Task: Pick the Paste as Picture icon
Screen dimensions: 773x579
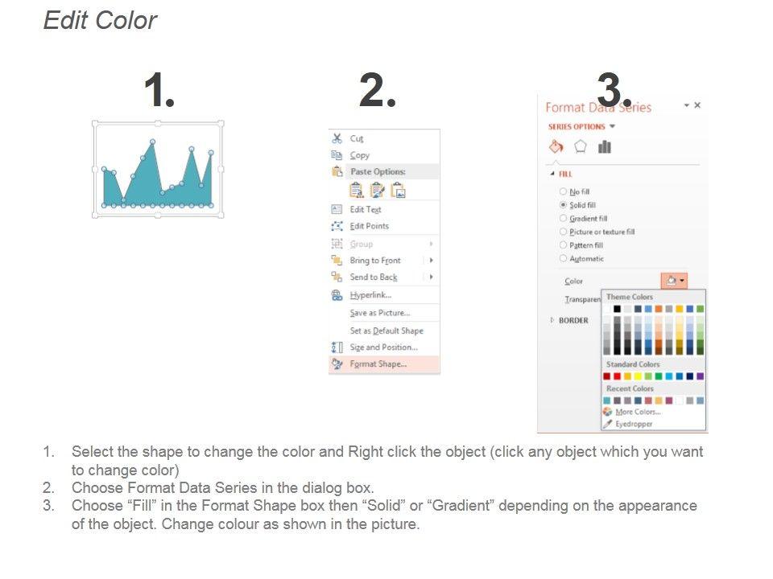Action: tap(398, 190)
